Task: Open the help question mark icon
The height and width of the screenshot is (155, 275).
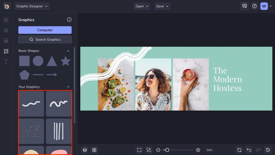Action: (254, 6)
